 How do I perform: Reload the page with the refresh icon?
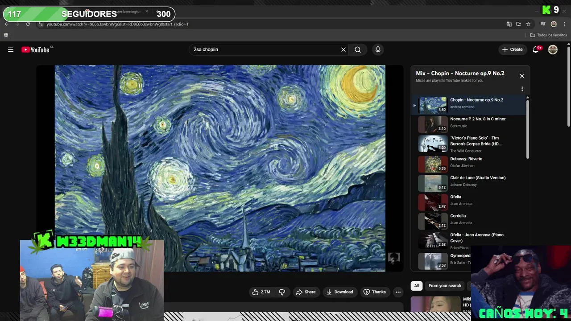[x=28, y=24]
